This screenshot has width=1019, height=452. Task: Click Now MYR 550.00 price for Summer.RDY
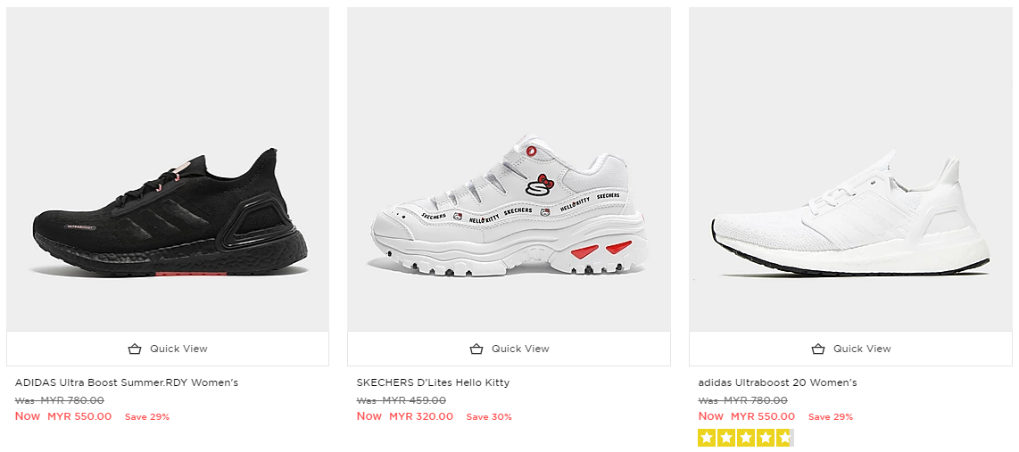point(63,416)
